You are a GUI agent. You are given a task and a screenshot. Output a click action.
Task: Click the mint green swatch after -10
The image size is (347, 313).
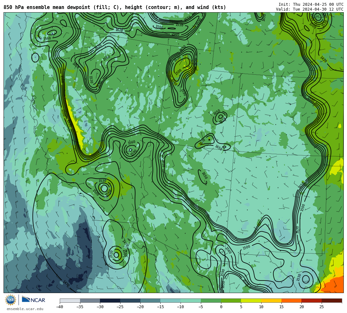pos(191,300)
